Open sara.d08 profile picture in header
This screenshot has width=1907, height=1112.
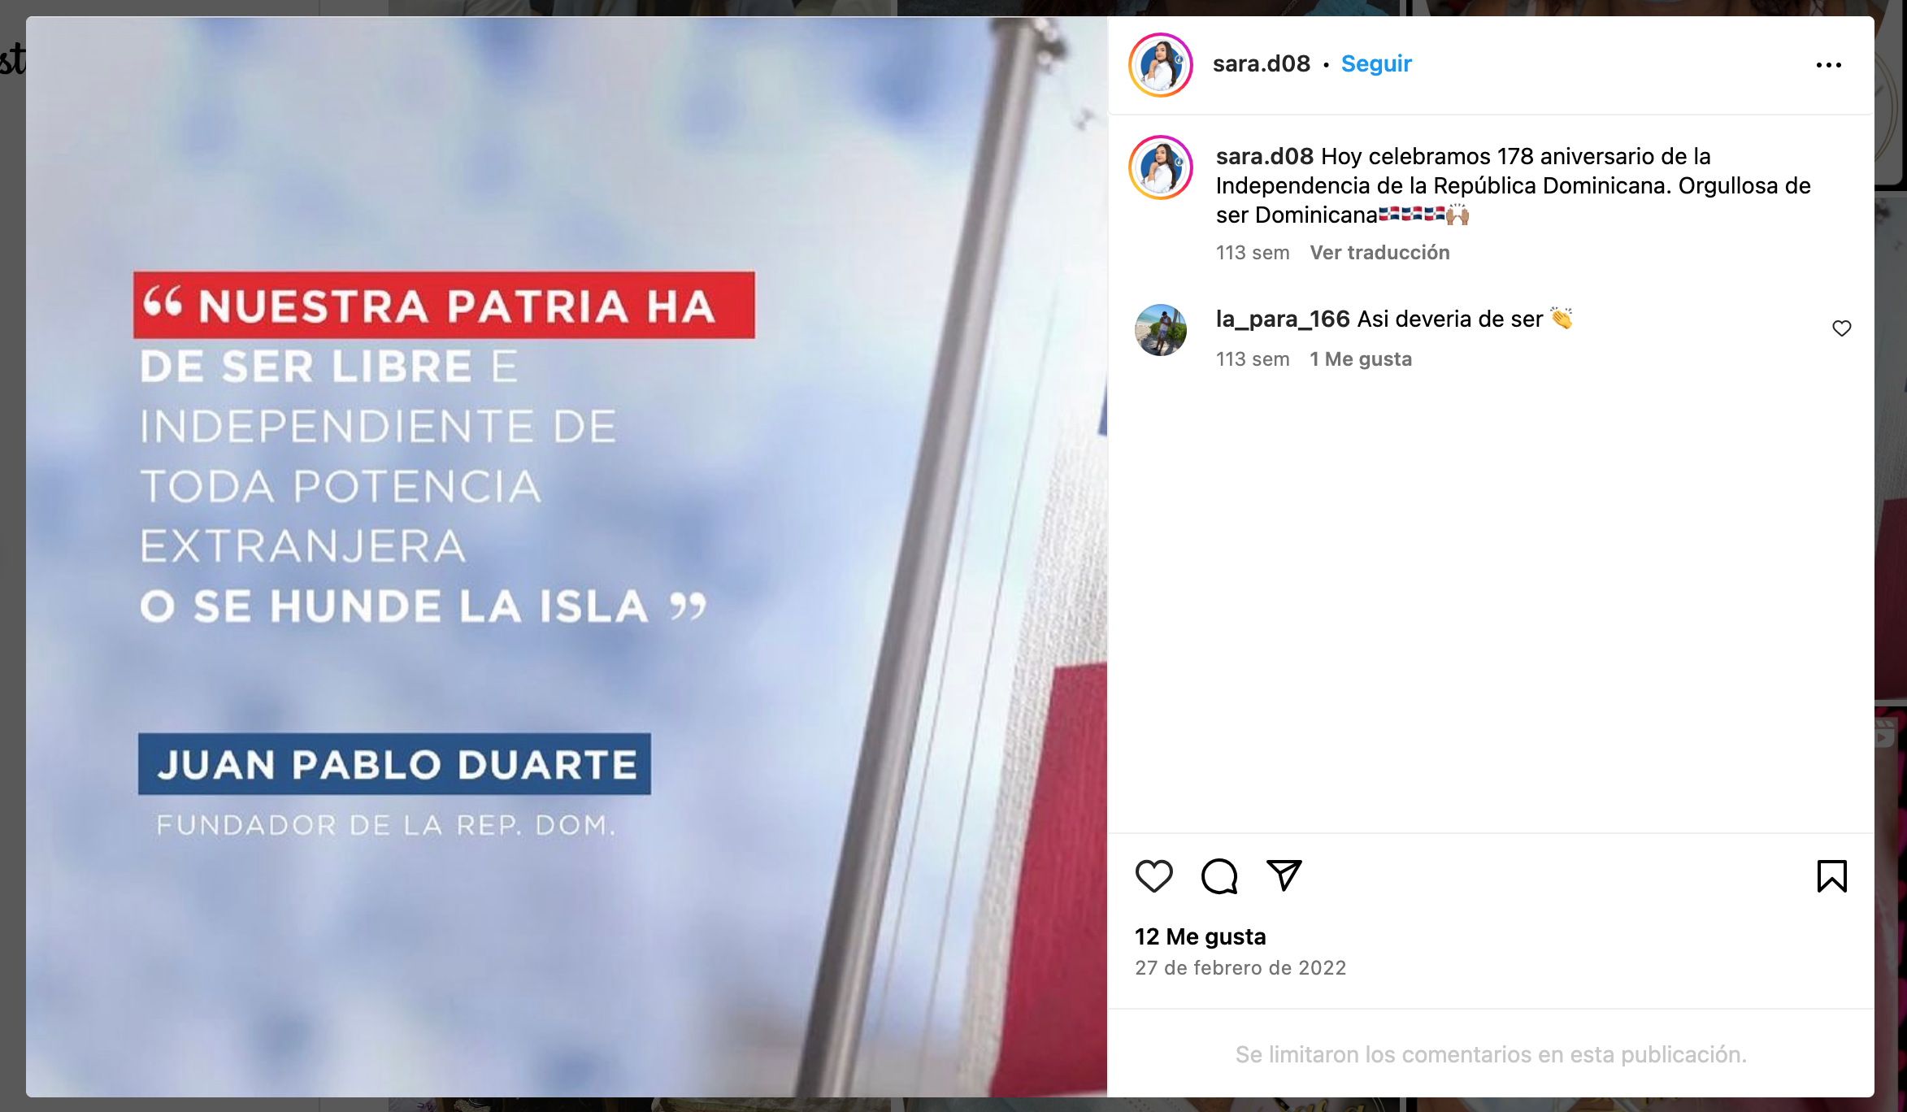point(1160,65)
